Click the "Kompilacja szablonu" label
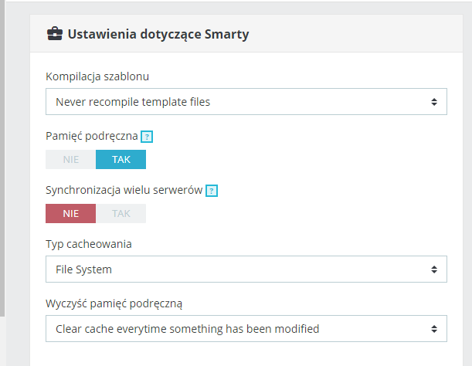 click(97, 76)
